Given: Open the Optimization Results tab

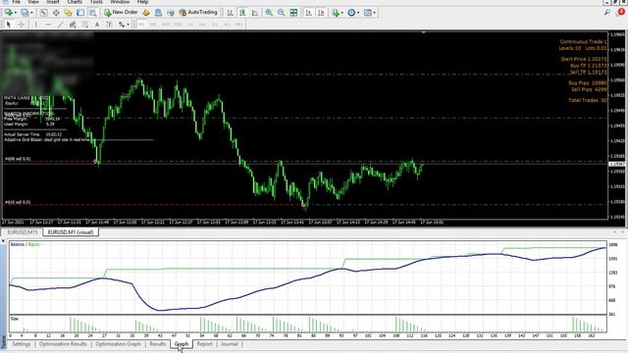Looking at the screenshot, I should 63,344.
